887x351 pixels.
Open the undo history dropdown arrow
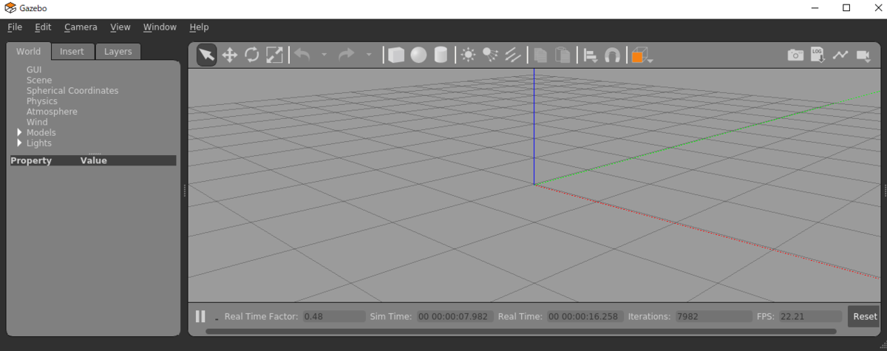(324, 55)
